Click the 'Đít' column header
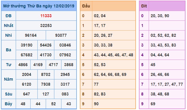 tap(144, 6)
